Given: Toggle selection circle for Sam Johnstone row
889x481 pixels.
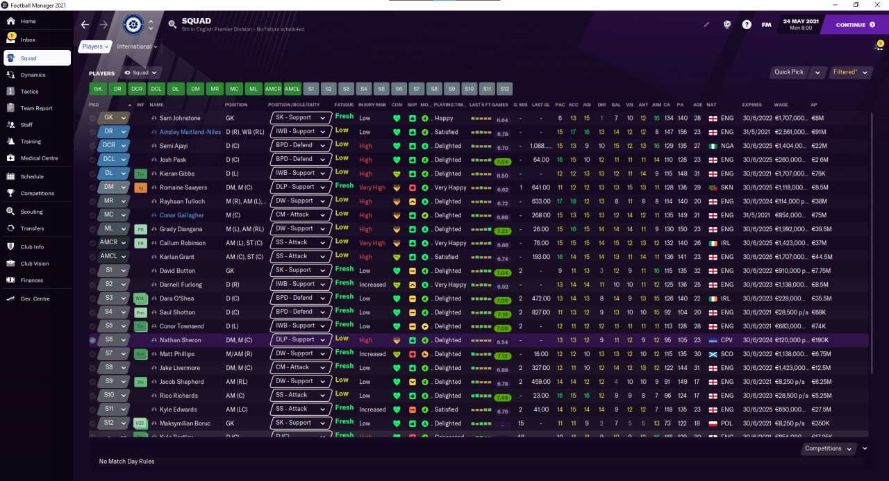Looking at the screenshot, I should point(93,118).
